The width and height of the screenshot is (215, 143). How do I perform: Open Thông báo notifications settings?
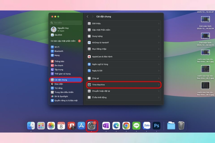[x=66, y=61]
